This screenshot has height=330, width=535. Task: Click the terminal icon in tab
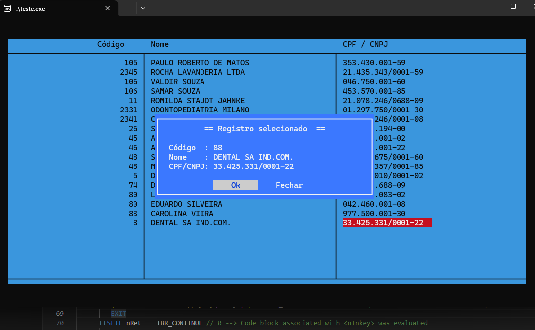pyautogui.click(x=8, y=8)
